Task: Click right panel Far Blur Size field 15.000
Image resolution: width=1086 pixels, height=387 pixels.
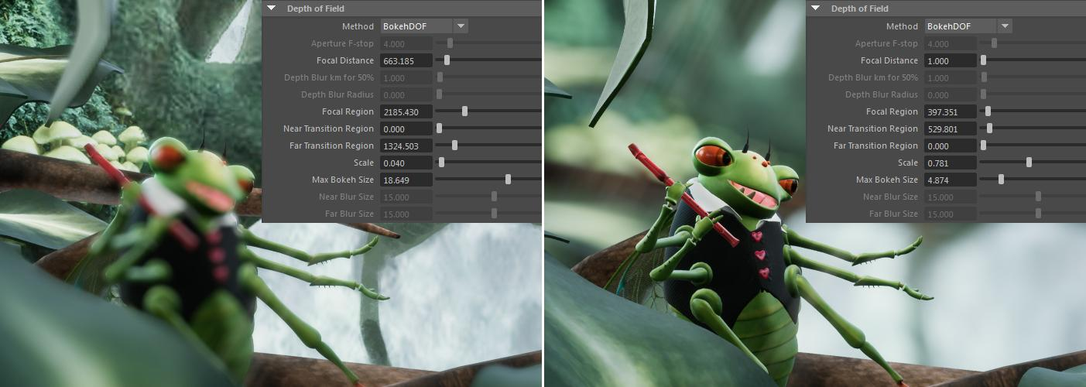Action: pyautogui.click(x=950, y=214)
